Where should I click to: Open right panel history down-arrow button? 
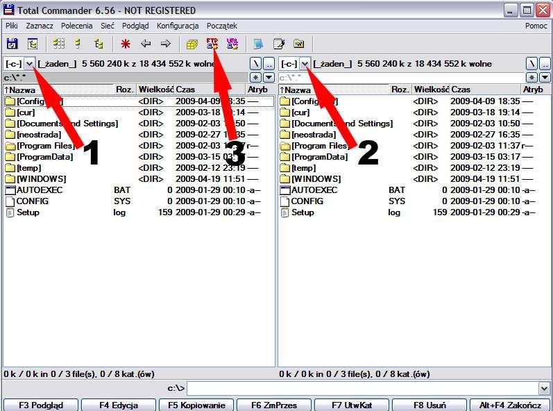[545, 77]
